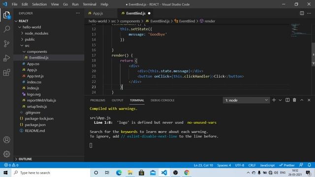Open the Go menu

(65, 4)
